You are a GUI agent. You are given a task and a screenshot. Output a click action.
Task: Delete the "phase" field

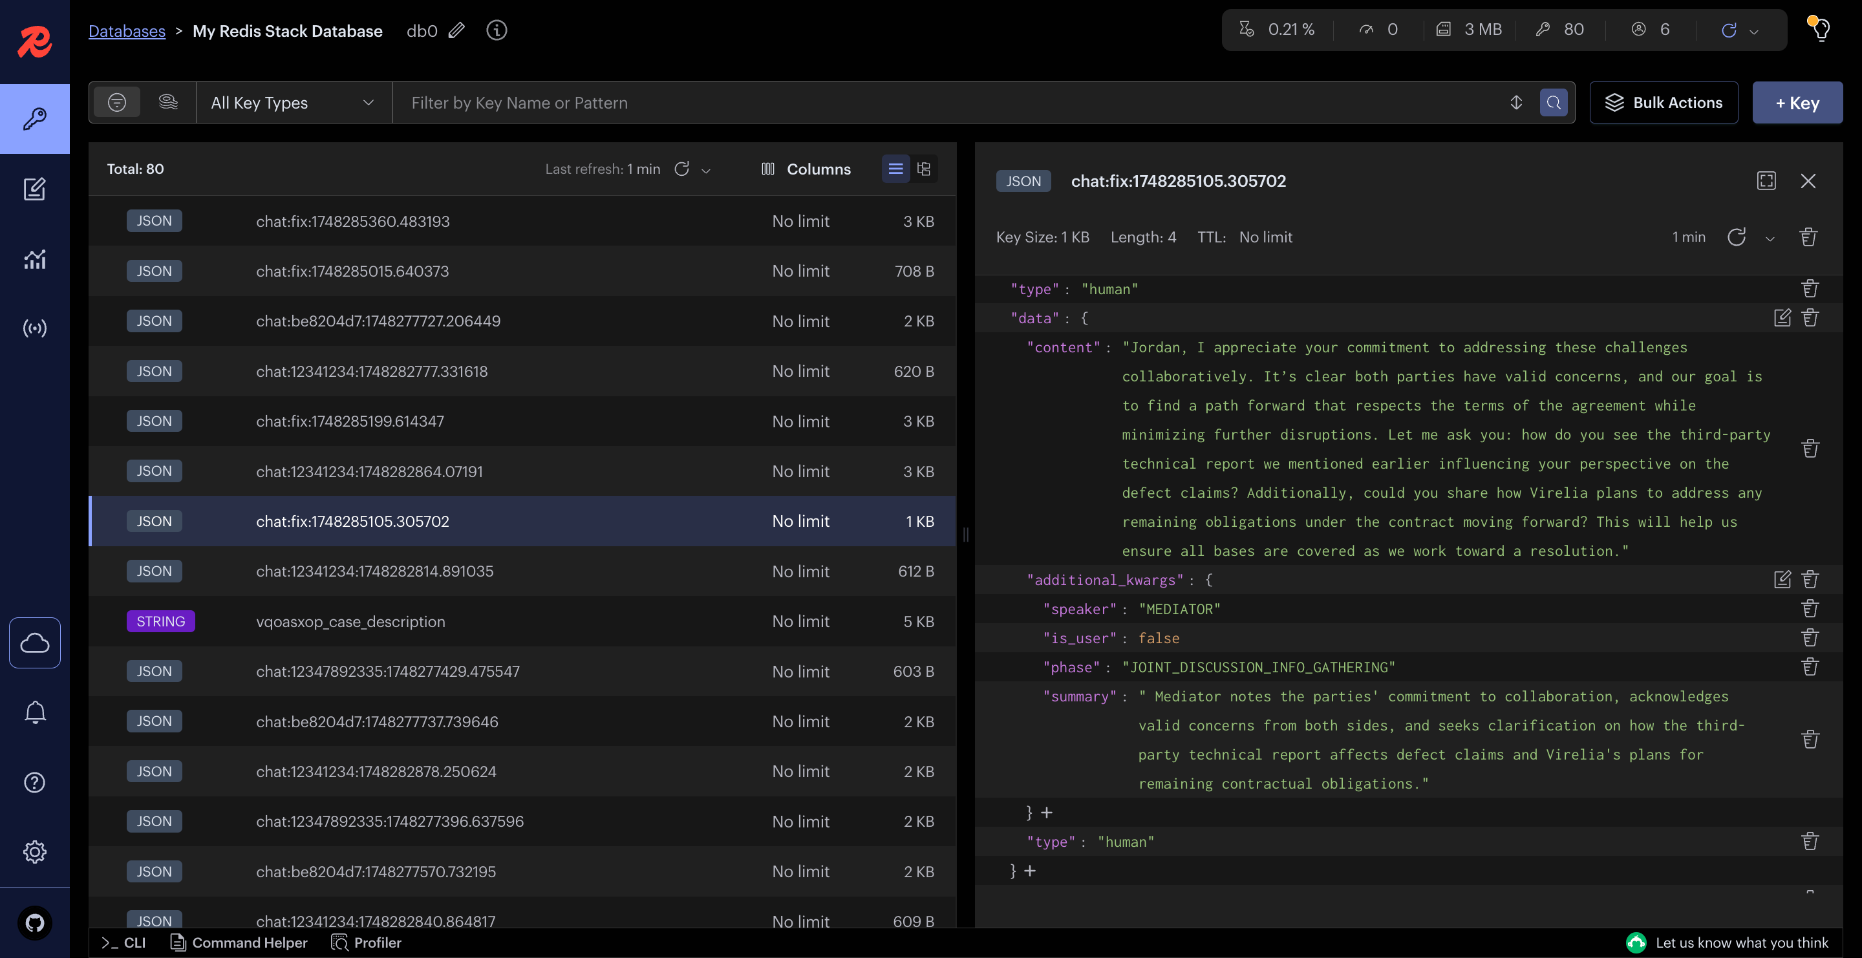(x=1810, y=667)
